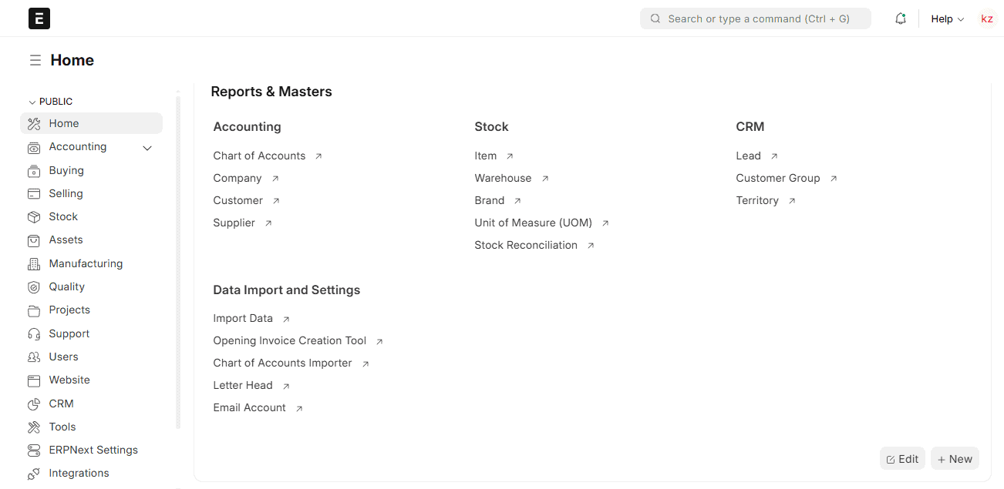Open the Letter Head link

[x=243, y=385]
